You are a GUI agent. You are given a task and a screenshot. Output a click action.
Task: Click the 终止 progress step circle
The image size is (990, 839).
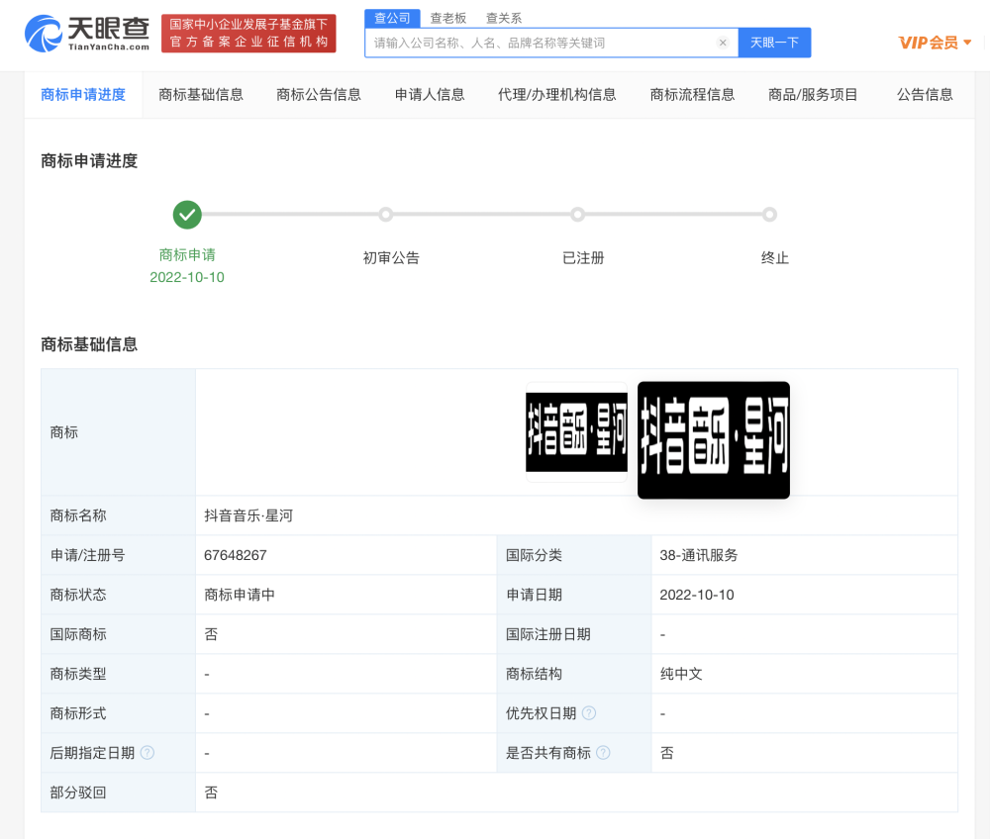(x=769, y=215)
